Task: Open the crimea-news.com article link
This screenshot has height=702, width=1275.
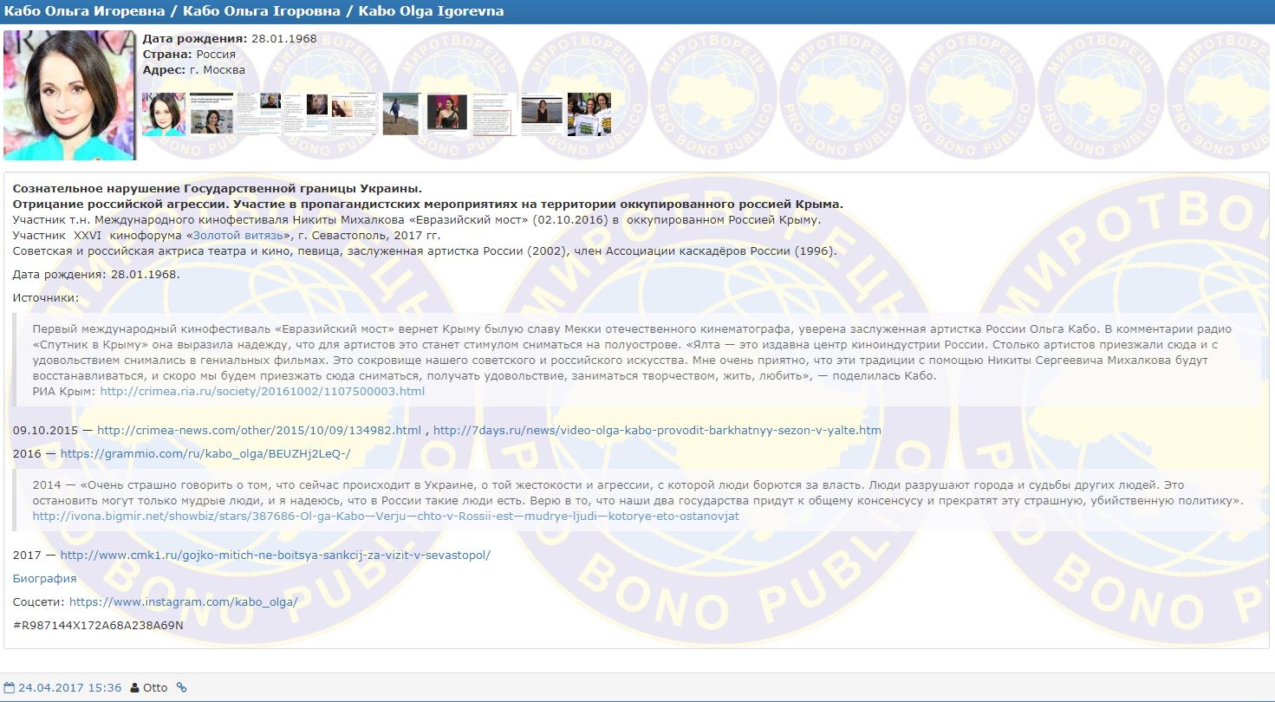Action: coord(258,430)
